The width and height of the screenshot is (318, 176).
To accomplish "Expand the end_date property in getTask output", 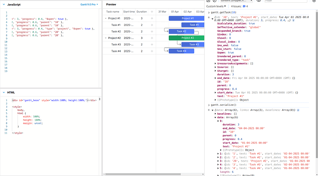I will click(215, 78).
